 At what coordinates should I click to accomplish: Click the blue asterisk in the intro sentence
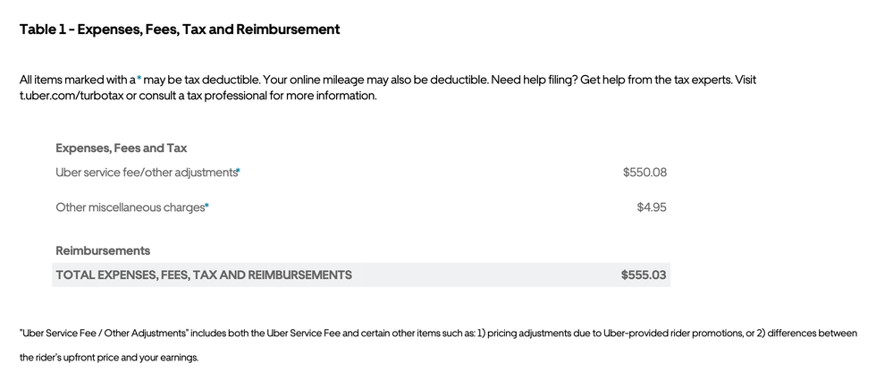point(139,79)
